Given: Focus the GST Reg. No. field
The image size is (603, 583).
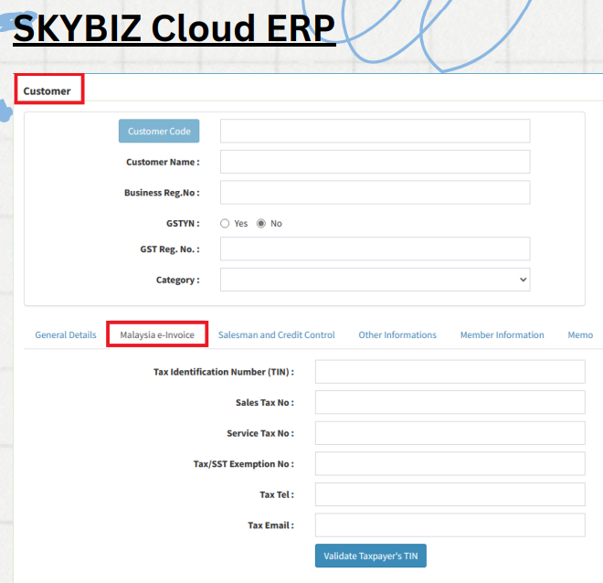Looking at the screenshot, I should click(375, 249).
